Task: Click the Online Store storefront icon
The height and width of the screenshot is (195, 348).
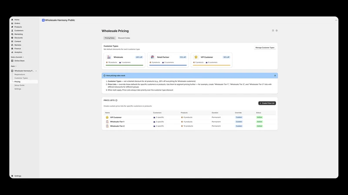Action: pos(12,61)
